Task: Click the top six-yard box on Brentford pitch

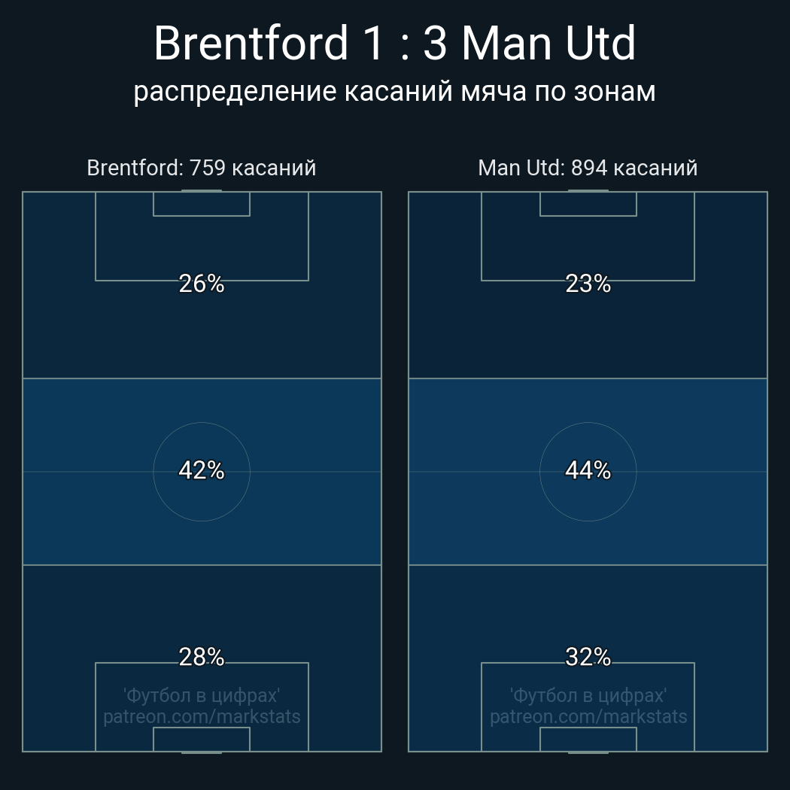Action: (202, 204)
